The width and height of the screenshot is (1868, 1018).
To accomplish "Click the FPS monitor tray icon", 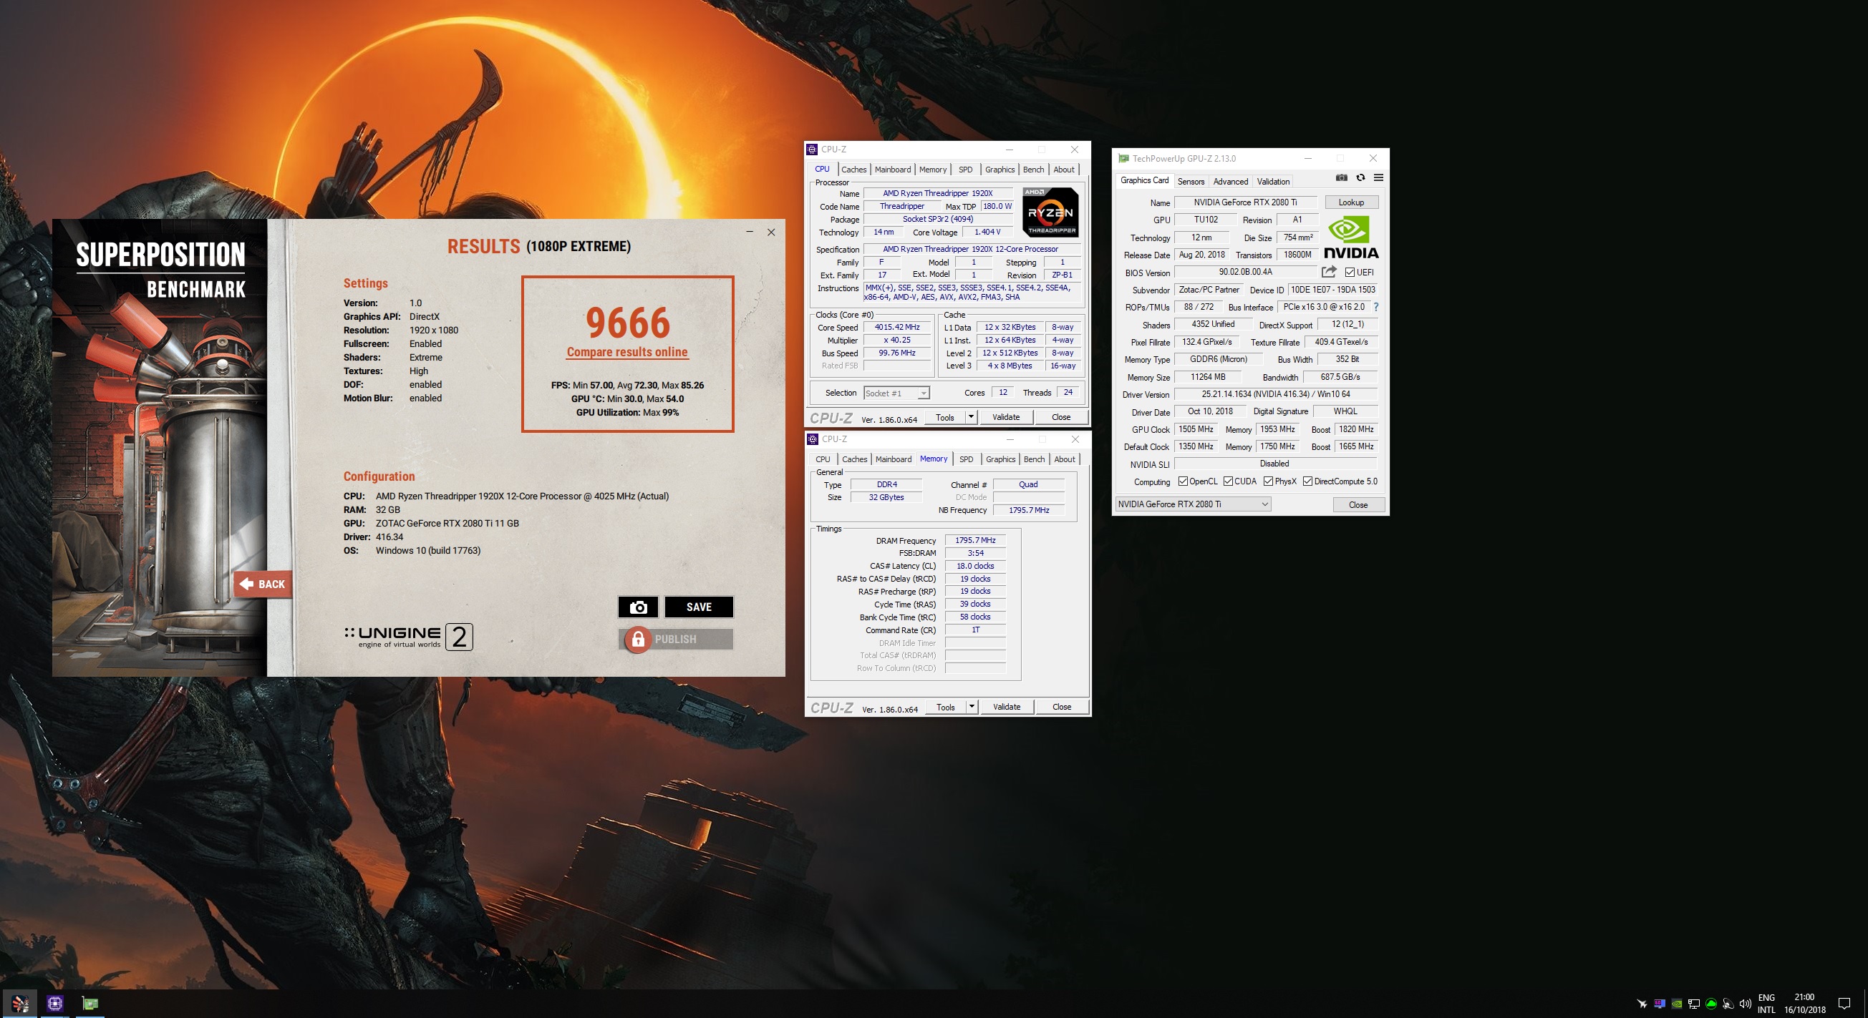I will coord(1659,1004).
